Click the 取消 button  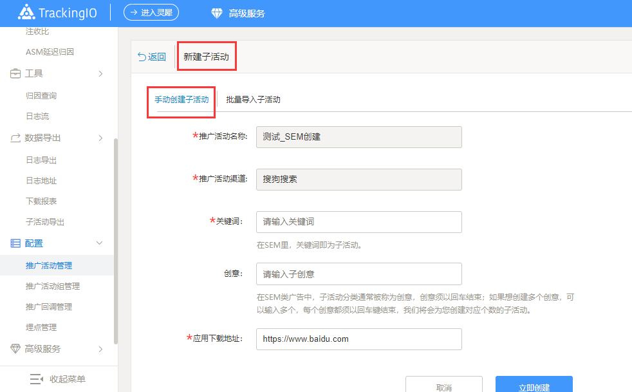(443, 385)
